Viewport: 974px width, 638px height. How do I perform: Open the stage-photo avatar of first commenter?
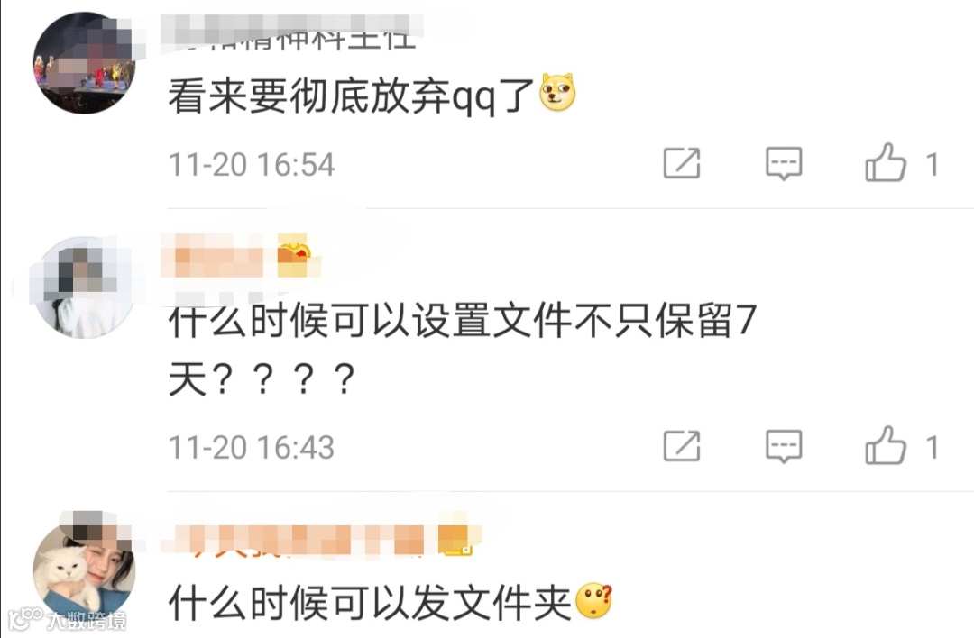coord(85,63)
